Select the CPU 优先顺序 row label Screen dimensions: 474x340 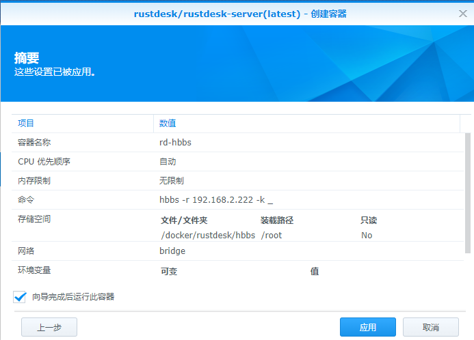[x=44, y=162]
